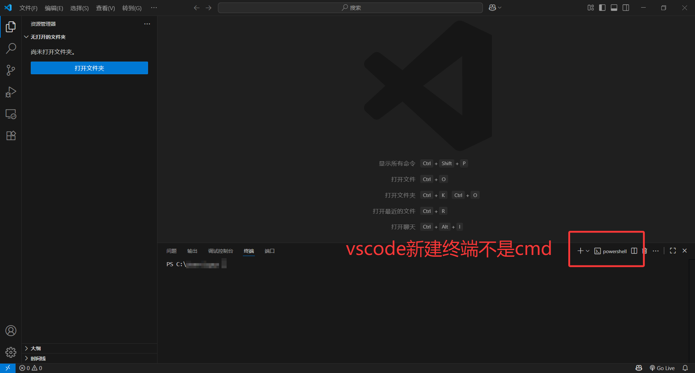Click the 打开文件夹 button
Screen dimensions: 695x373
pyautogui.click(x=89, y=68)
